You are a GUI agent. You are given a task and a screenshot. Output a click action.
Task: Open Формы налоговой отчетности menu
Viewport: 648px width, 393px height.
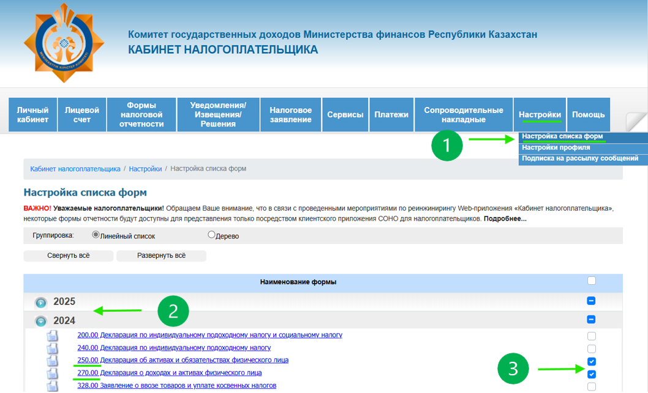click(141, 115)
